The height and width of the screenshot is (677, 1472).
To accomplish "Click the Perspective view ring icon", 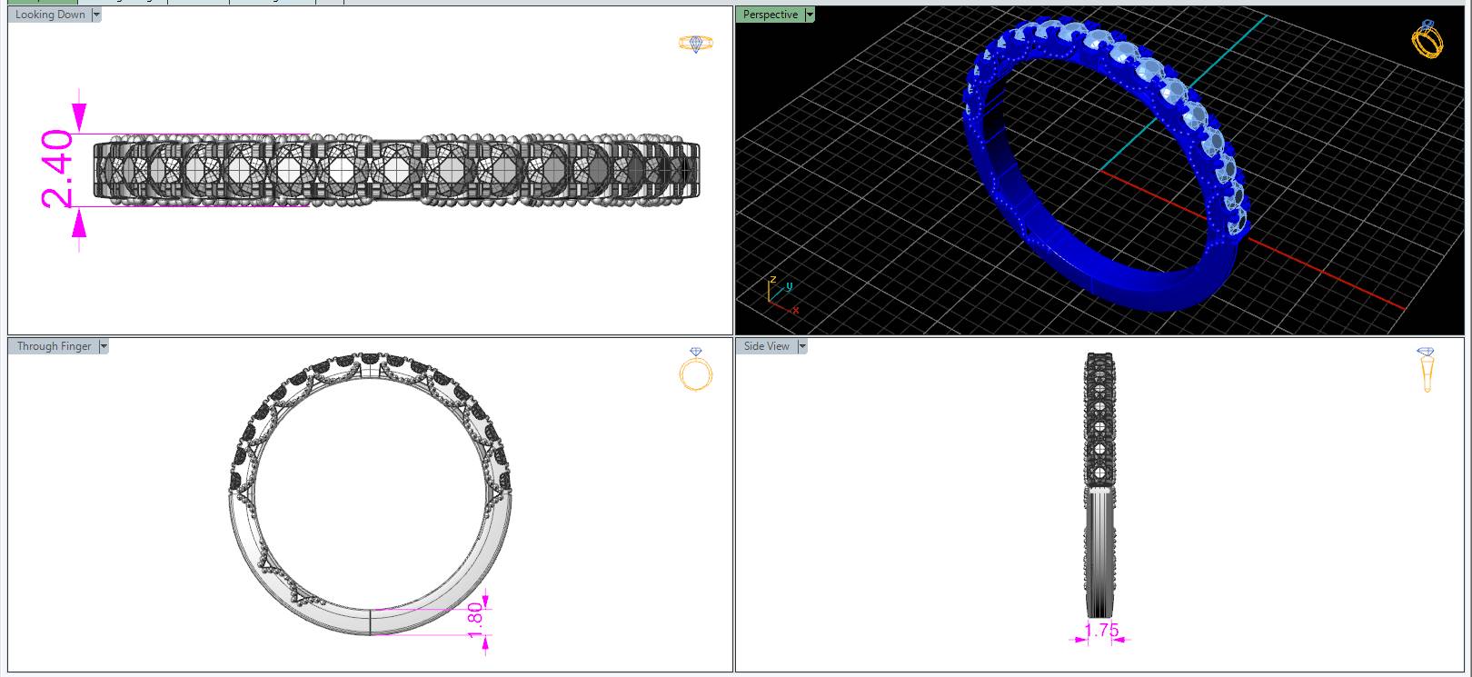I will [1427, 40].
